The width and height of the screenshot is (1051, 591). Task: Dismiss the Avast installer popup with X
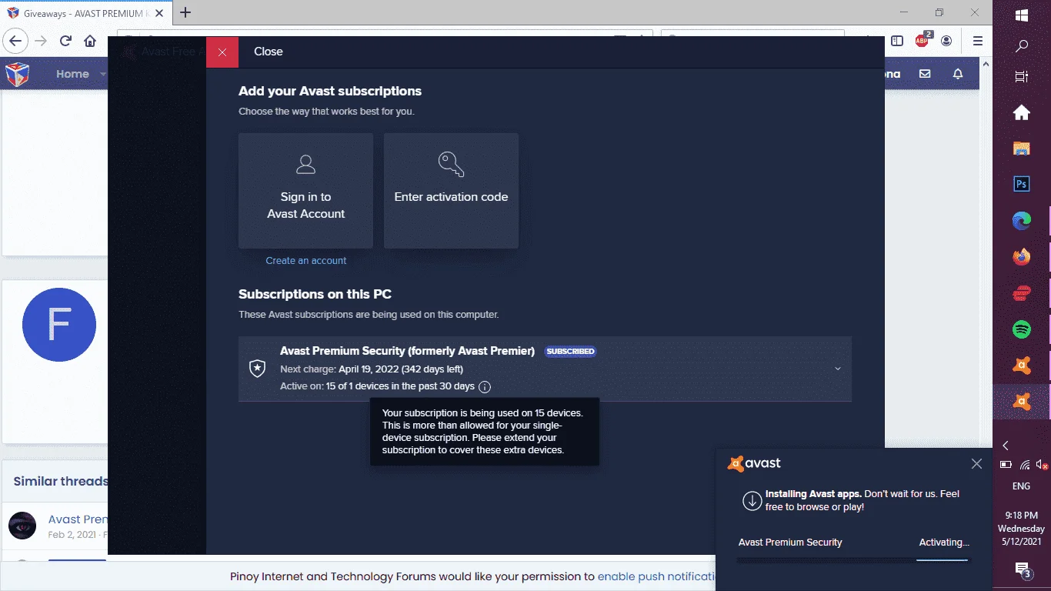pos(976,463)
